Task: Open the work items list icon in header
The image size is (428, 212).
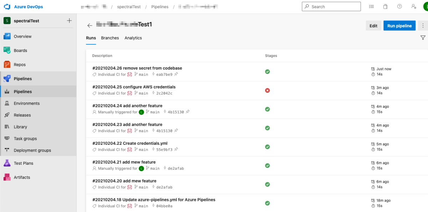Action: [x=371, y=6]
